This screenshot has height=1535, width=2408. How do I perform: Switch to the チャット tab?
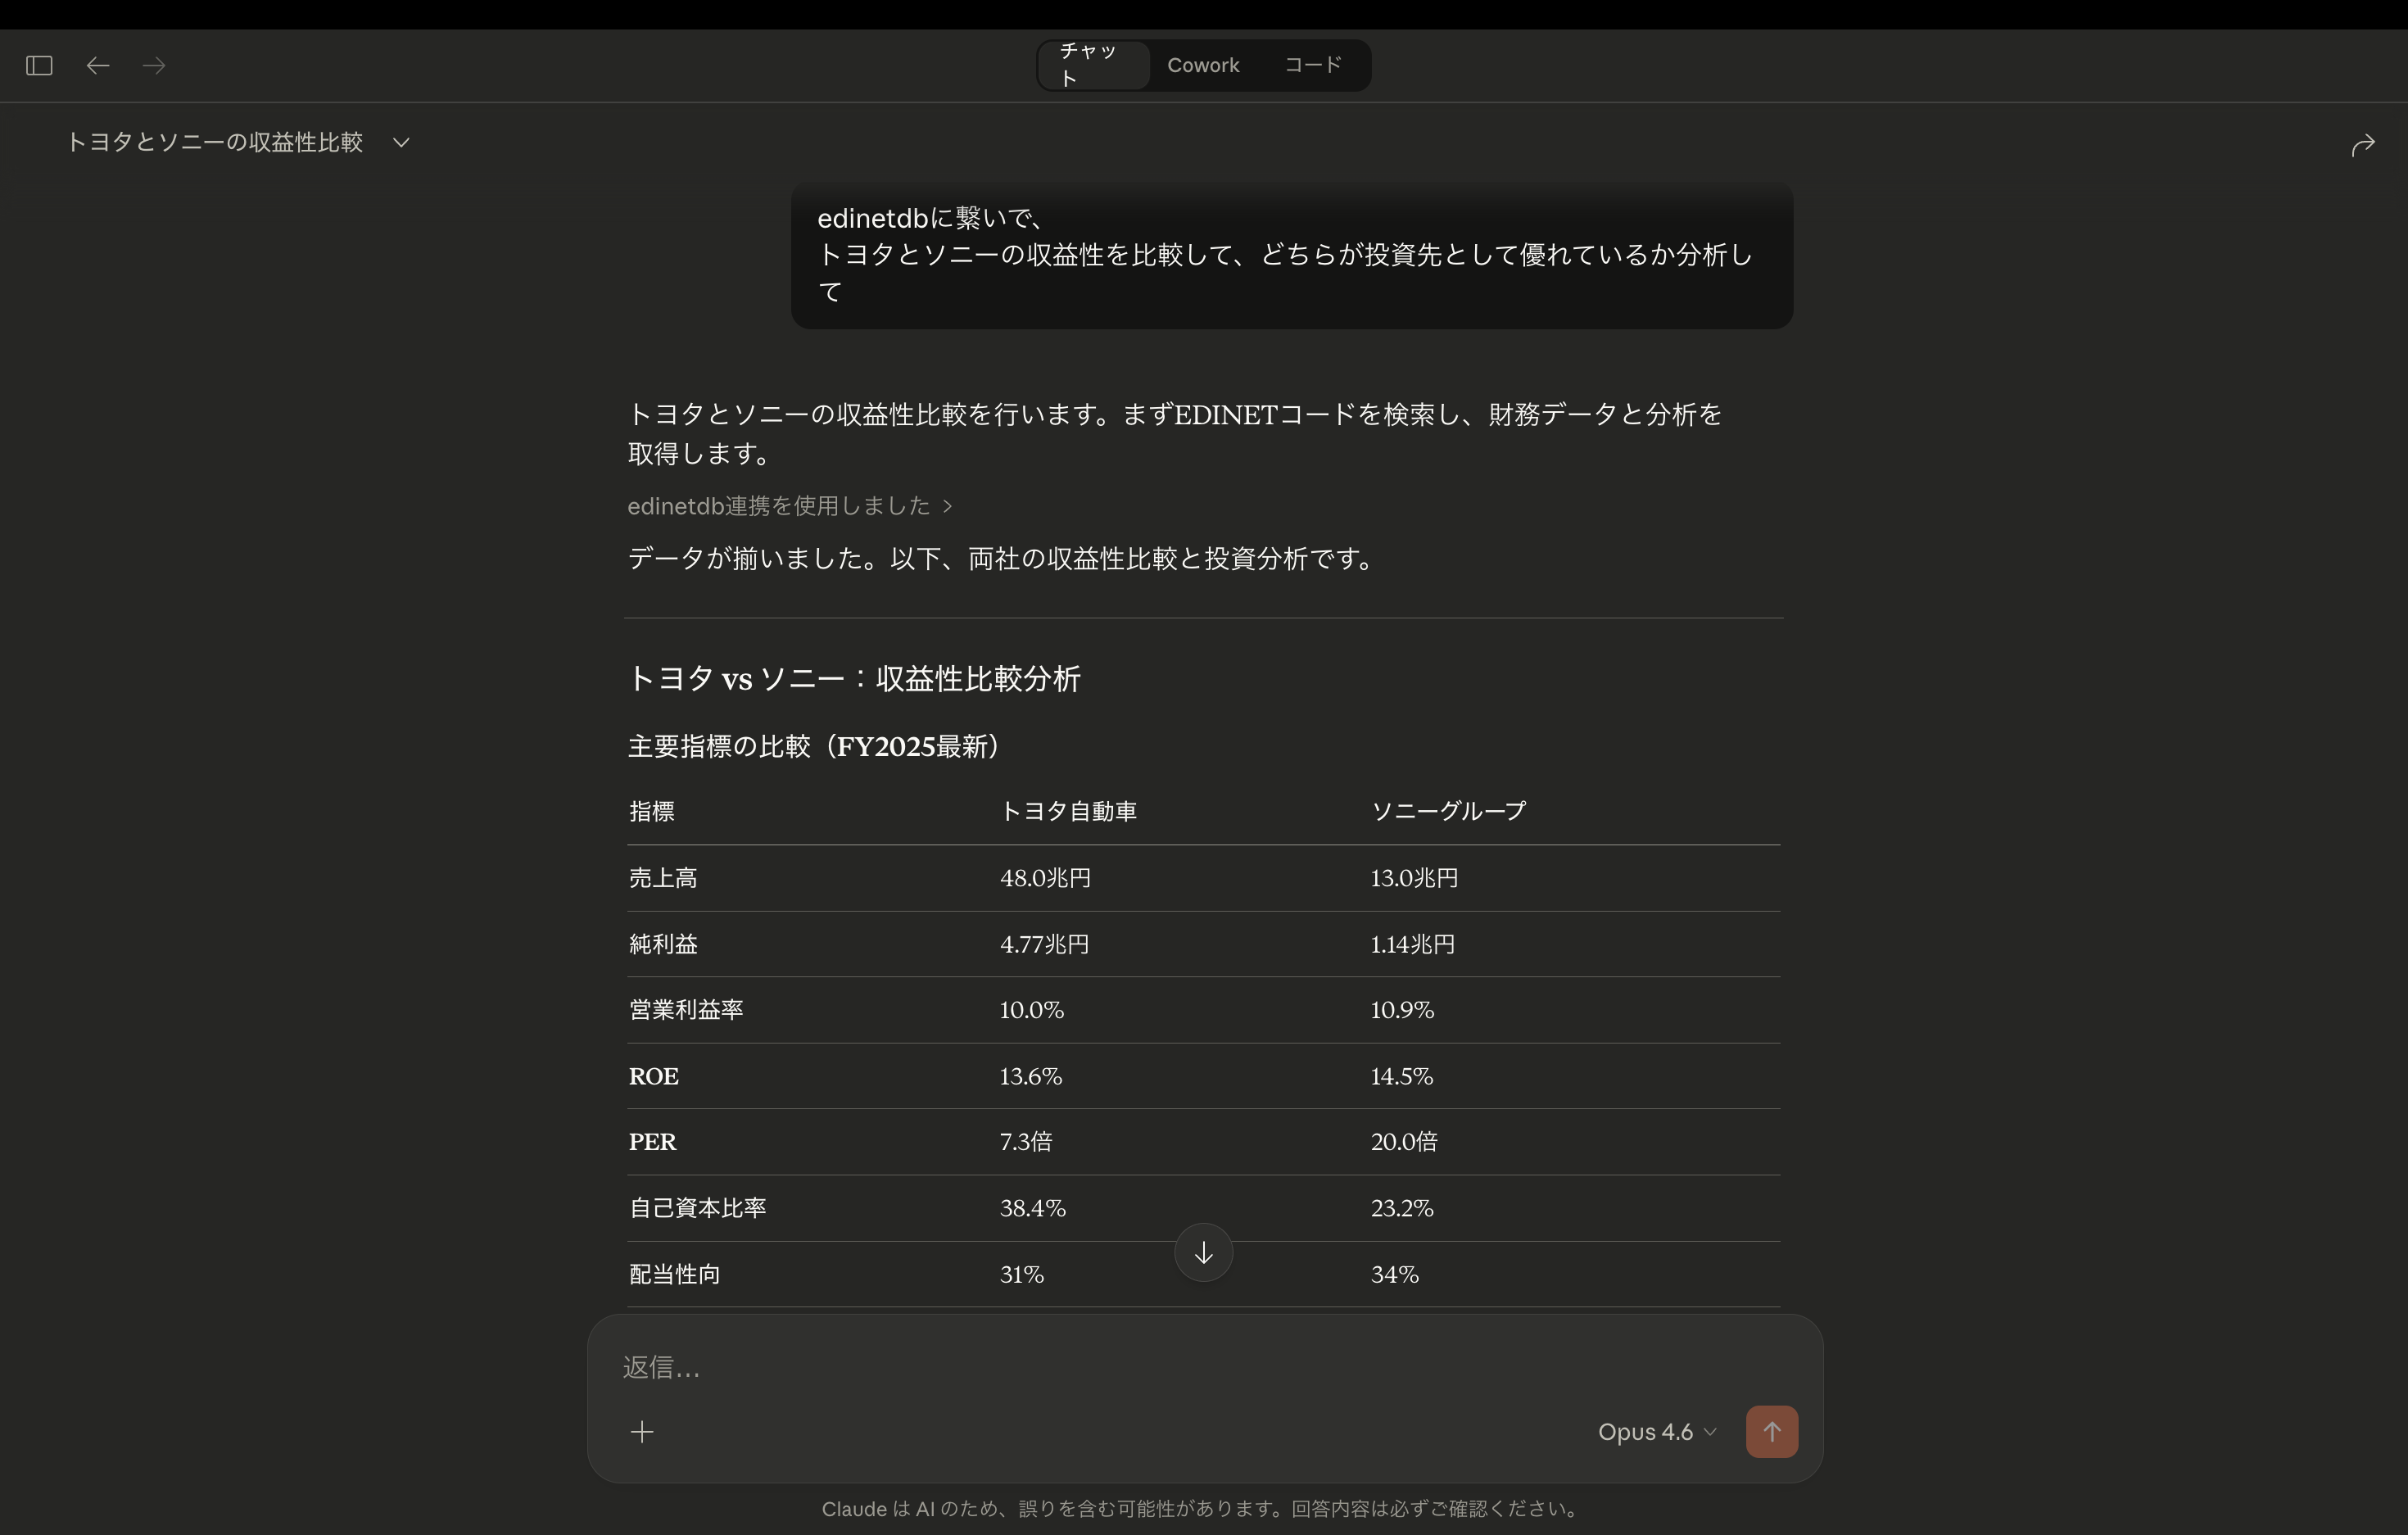[x=1093, y=65]
